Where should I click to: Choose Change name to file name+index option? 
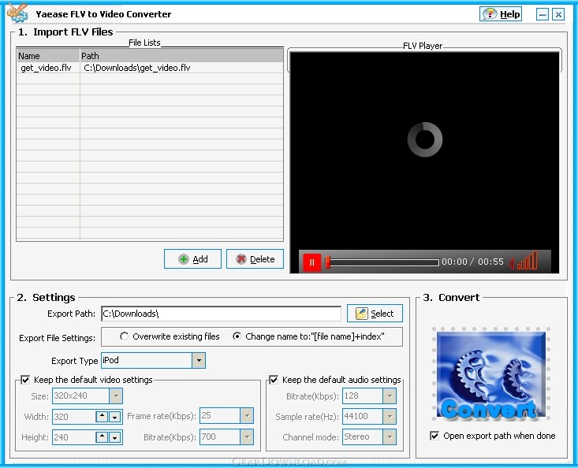point(308,336)
